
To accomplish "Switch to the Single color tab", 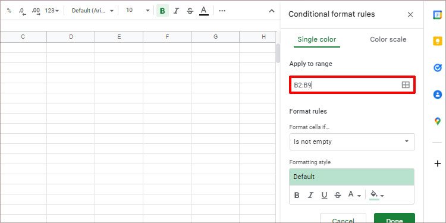I will 316,39.
